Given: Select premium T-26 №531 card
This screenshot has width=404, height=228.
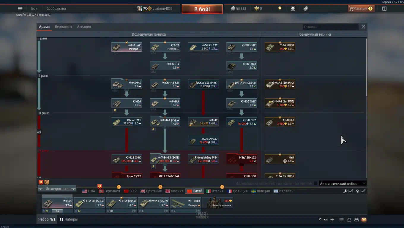Looking at the screenshot, I should click(x=280, y=47).
